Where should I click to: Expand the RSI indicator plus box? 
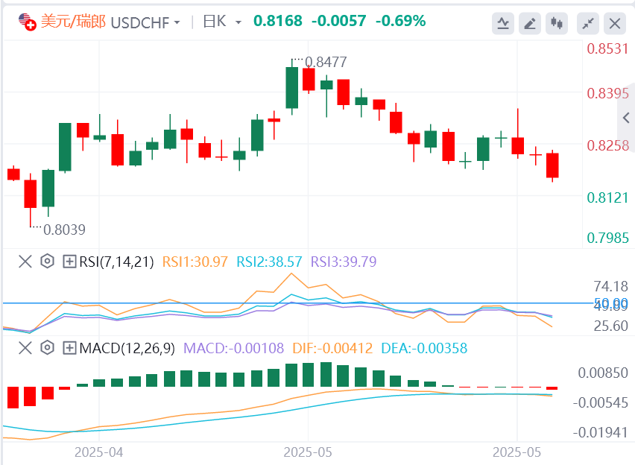(69, 261)
